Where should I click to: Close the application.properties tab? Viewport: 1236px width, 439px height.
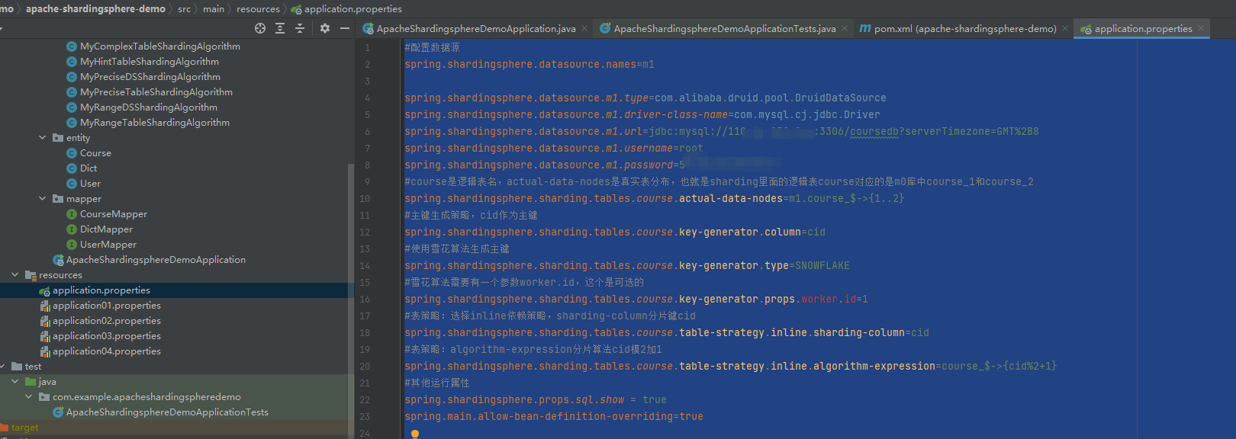click(x=1201, y=29)
